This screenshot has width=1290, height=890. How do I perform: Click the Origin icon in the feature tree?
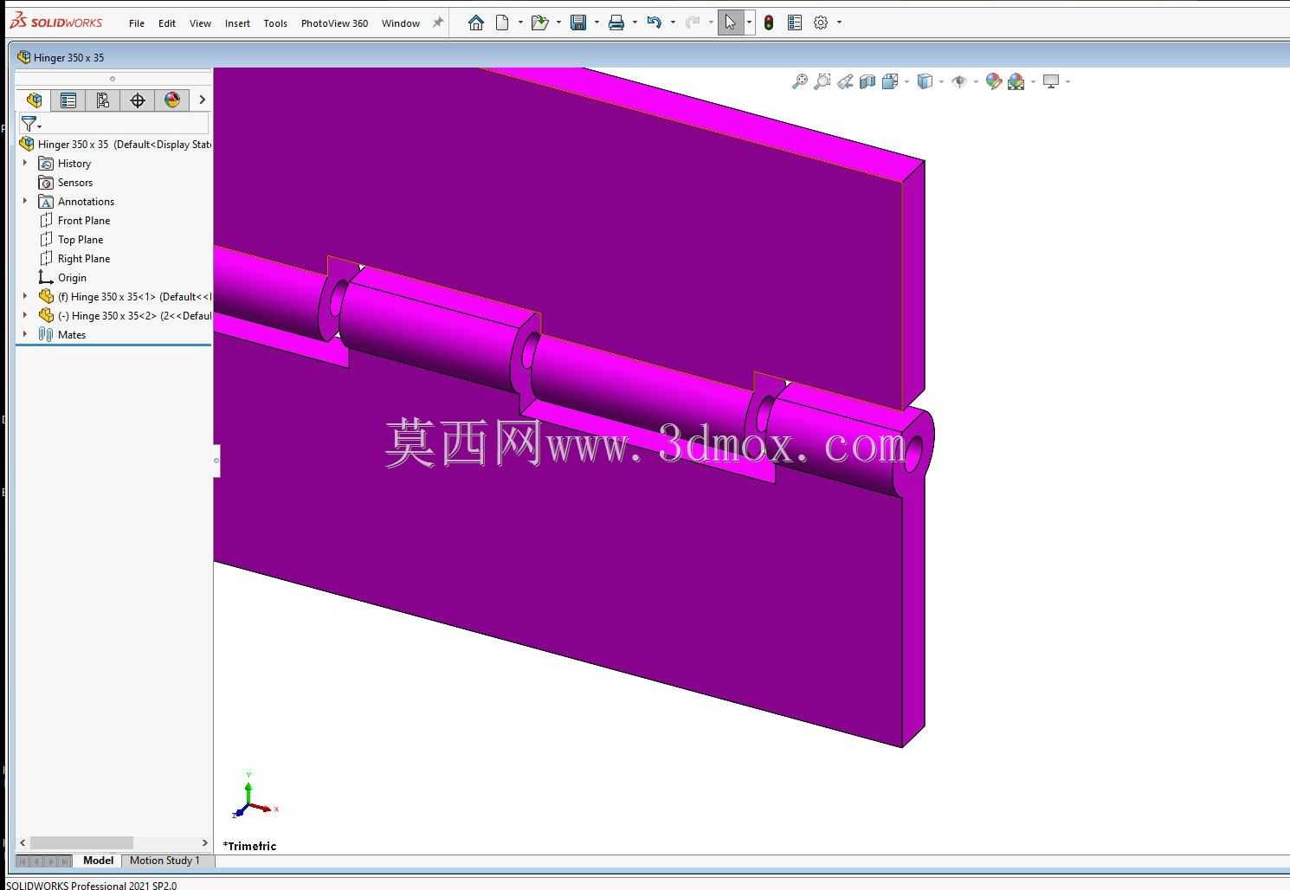46,277
